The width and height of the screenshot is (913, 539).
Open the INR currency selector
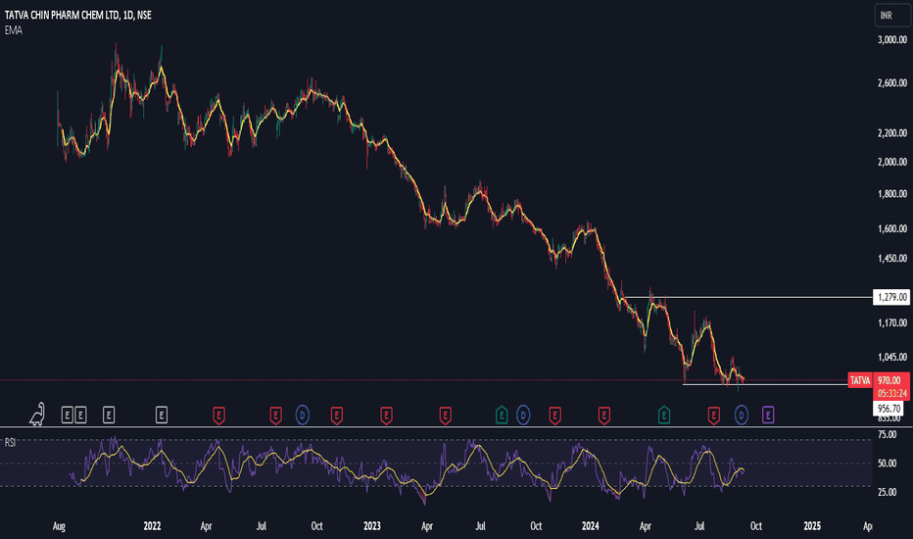(892, 16)
